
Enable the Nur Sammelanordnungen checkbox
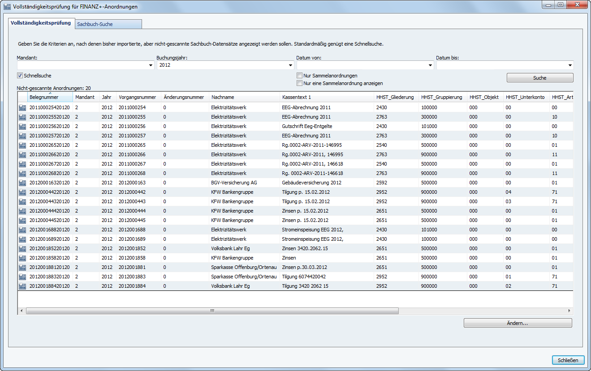[x=299, y=76]
